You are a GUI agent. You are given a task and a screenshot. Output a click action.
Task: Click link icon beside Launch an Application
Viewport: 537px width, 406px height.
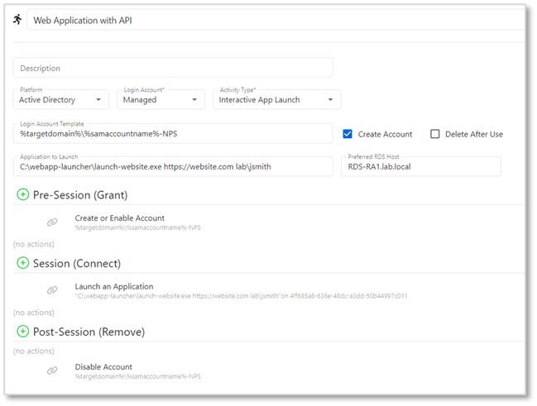[x=52, y=290]
